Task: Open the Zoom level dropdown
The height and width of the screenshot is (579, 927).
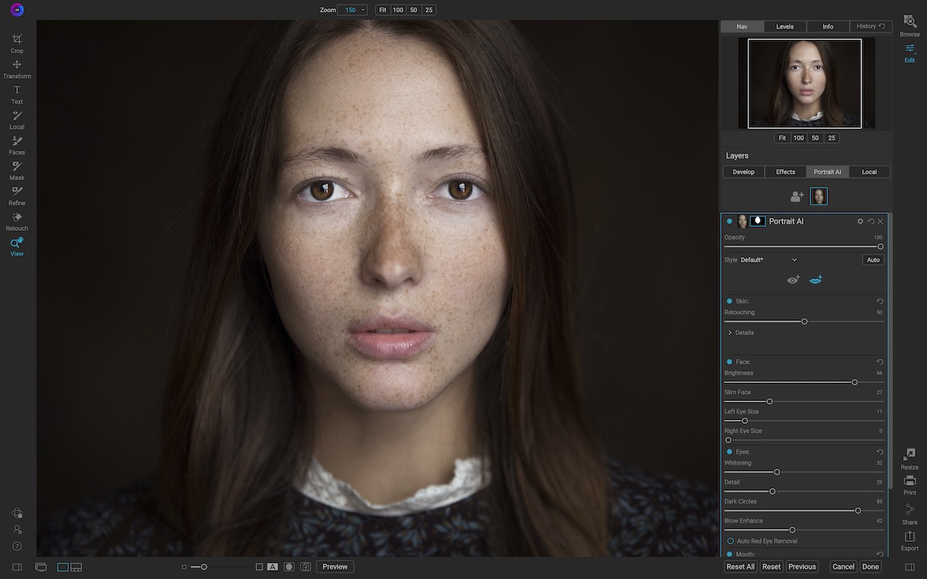Action: point(351,9)
